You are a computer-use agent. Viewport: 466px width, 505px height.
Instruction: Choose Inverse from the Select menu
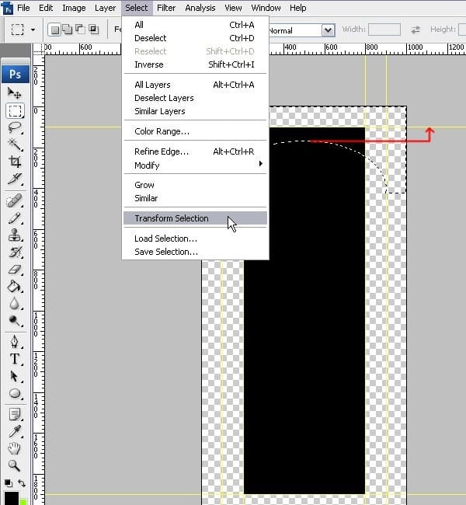pos(195,64)
